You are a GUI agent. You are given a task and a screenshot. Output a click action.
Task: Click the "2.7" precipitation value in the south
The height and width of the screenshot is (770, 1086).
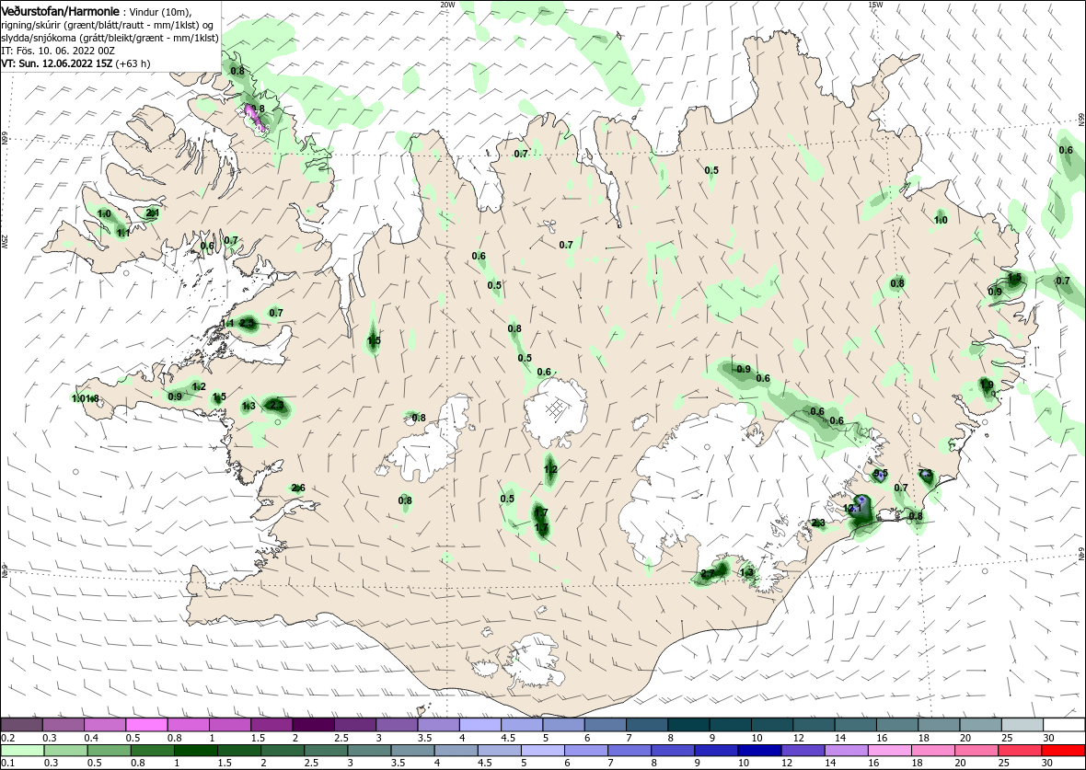click(x=707, y=574)
